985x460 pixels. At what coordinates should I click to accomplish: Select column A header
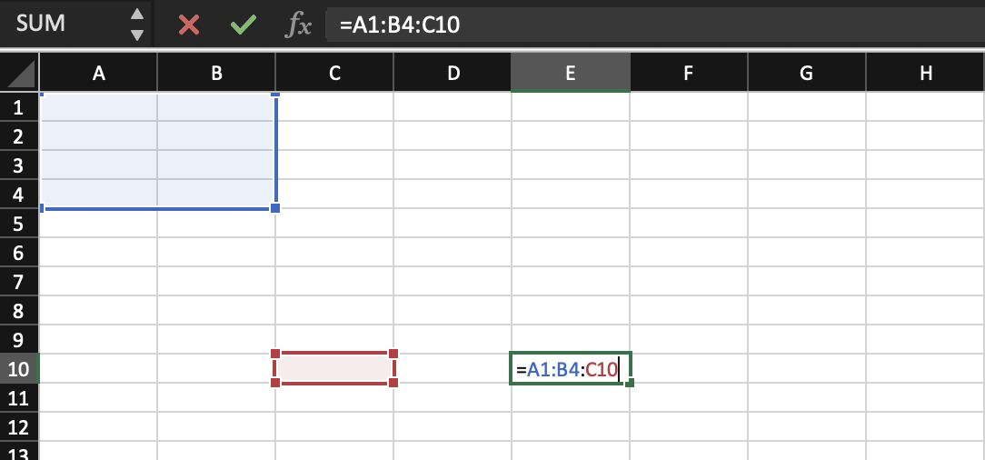pos(98,74)
